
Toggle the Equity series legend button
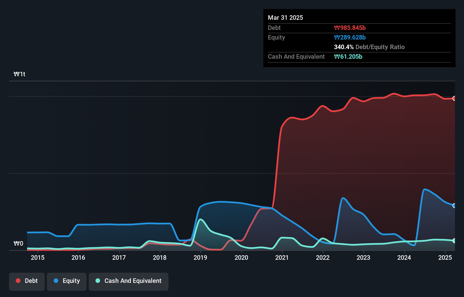(x=67, y=281)
